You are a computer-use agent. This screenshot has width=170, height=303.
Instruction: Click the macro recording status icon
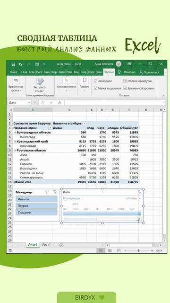pyautogui.click(x=10, y=250)
